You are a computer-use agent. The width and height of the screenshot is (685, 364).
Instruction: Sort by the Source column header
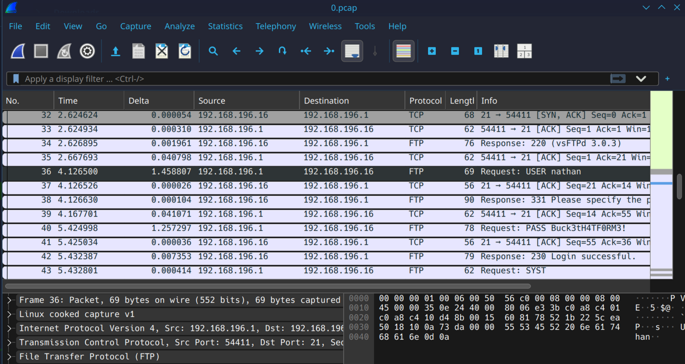point(246,101)
